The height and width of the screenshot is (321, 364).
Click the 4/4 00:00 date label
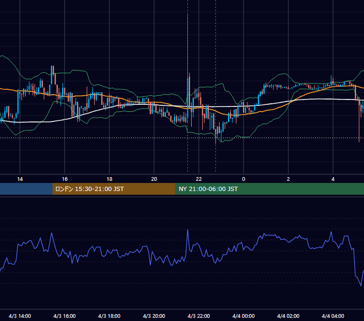pyautogui.click(x=244, y=316)
